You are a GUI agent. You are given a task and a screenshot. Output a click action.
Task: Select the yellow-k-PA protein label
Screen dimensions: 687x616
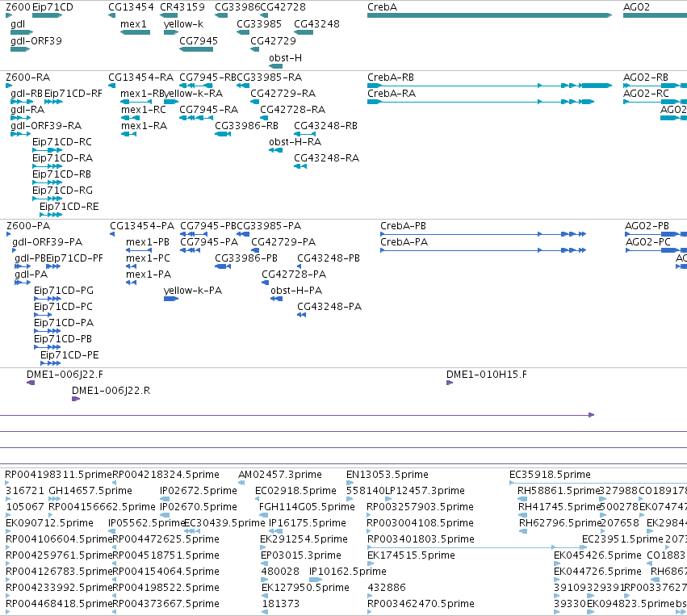point(193,291)
